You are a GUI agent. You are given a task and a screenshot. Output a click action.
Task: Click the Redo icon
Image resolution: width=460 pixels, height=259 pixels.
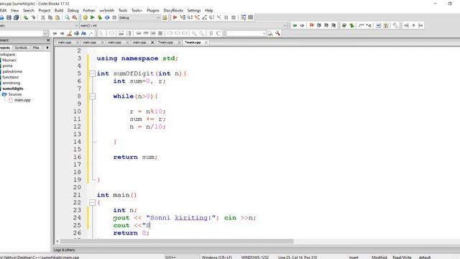[34, 17]
